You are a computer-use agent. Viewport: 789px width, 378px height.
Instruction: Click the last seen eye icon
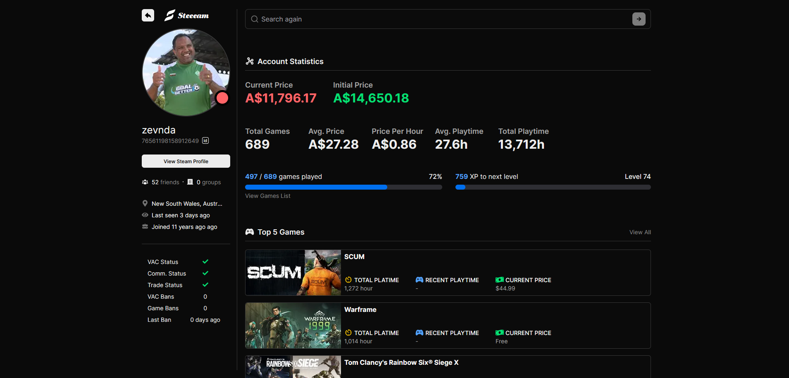pyautogui.click(x=145, y=215)
